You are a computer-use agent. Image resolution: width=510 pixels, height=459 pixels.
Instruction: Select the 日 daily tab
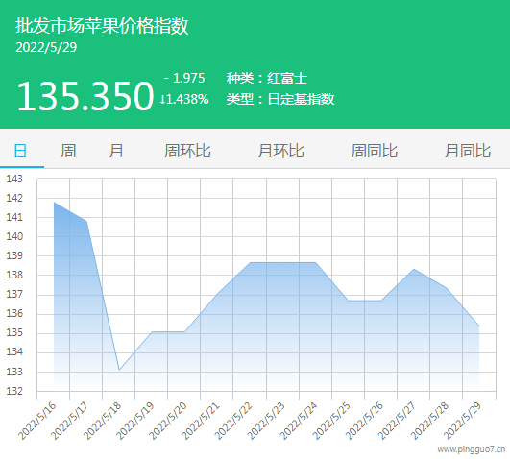click(x=20, y=151)
